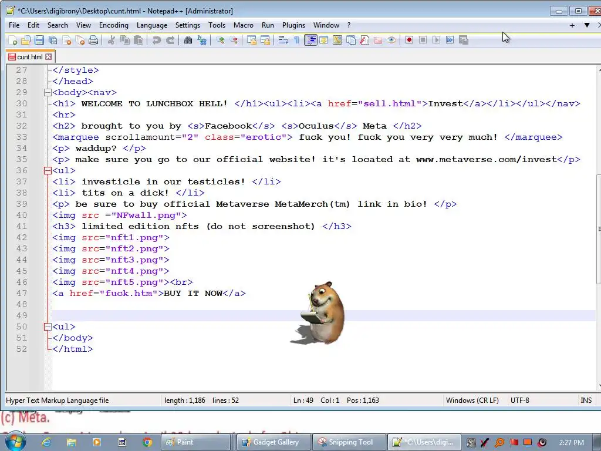
Task: Toggle synchronize horizontal scrolling icon
Action: pyautogui.click(x=265, y=40)
